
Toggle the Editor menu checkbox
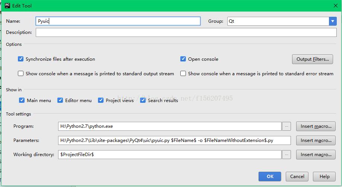pyautogui.click(x=60, y=100)
